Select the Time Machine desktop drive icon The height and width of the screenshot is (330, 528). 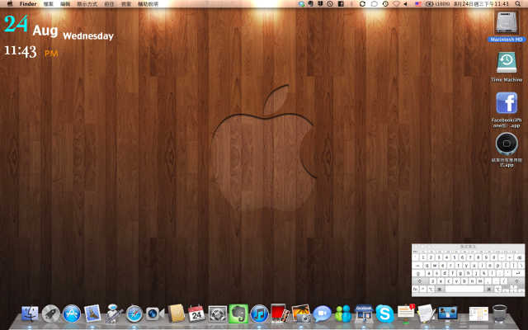point(507,63)
